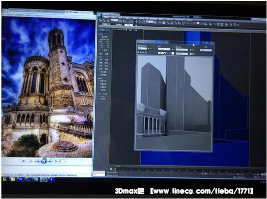This screenshot has height=199, width=267.
Task: Rotate photo counterclockwise in Photo Viewer
Action: tap(56, 161)
